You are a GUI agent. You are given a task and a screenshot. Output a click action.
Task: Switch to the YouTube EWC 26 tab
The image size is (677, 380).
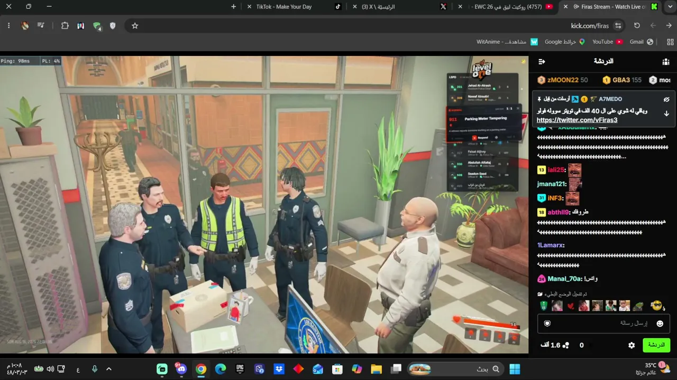[x=506, y=7]
